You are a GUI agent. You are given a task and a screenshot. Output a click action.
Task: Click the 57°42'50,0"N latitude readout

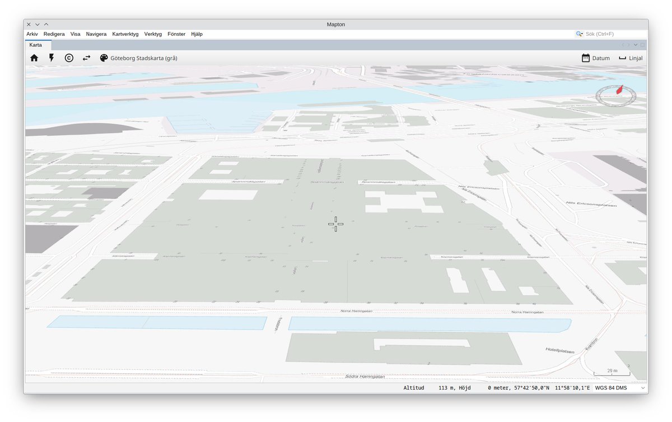tap(531, 388)
